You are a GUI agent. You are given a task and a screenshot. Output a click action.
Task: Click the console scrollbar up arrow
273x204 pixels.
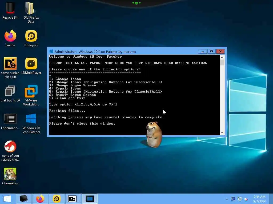[x=222, y=57]
